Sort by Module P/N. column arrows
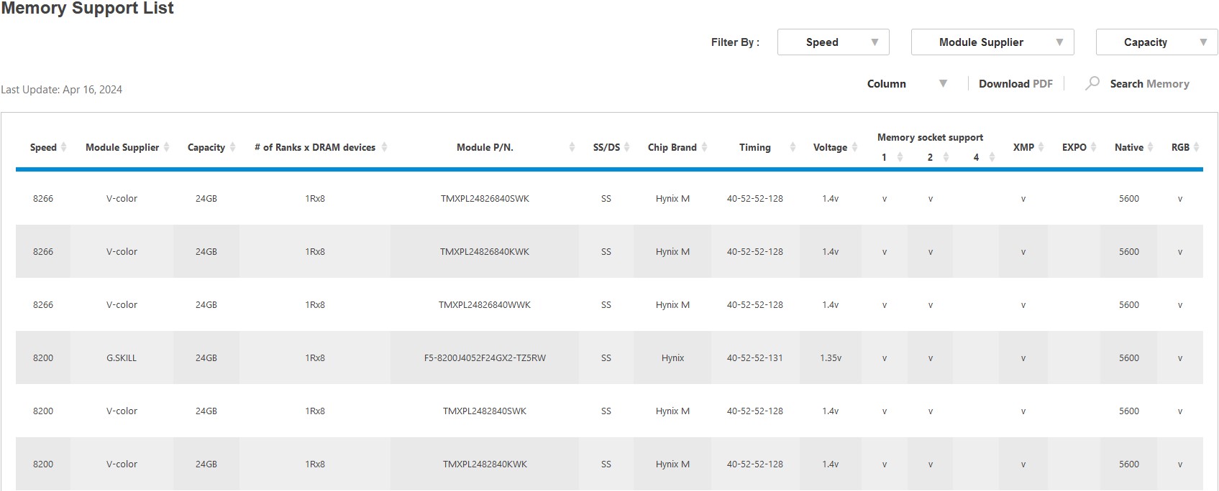 [x=572, y=147]
